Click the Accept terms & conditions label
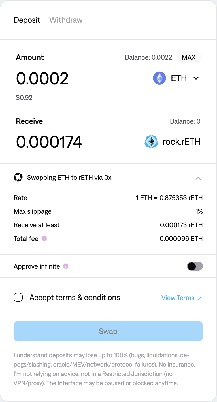 [75, 298]
